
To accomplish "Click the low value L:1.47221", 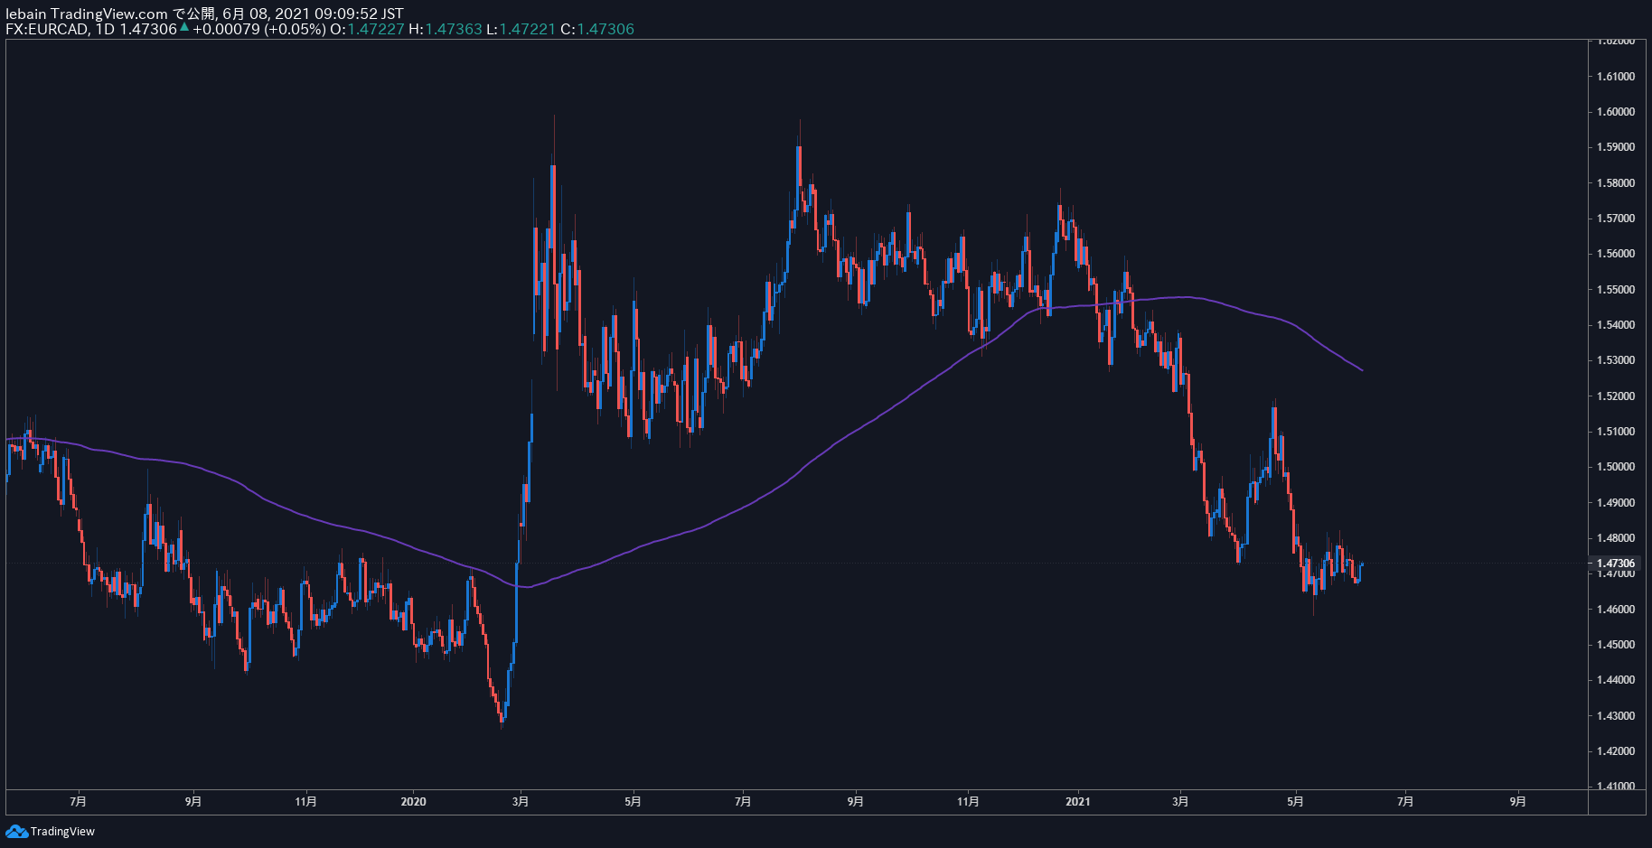I will 521,29.
